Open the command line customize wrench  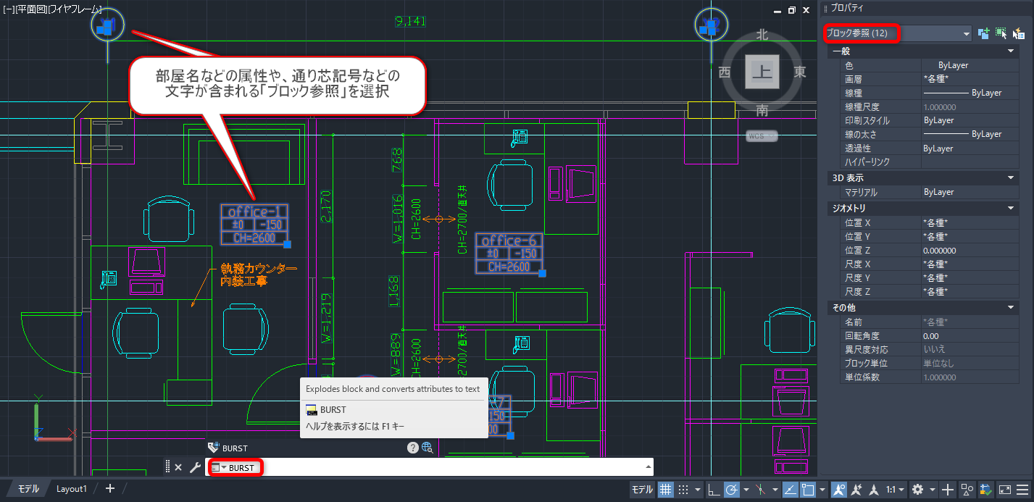pyautogui.click(x=195, y=467)
